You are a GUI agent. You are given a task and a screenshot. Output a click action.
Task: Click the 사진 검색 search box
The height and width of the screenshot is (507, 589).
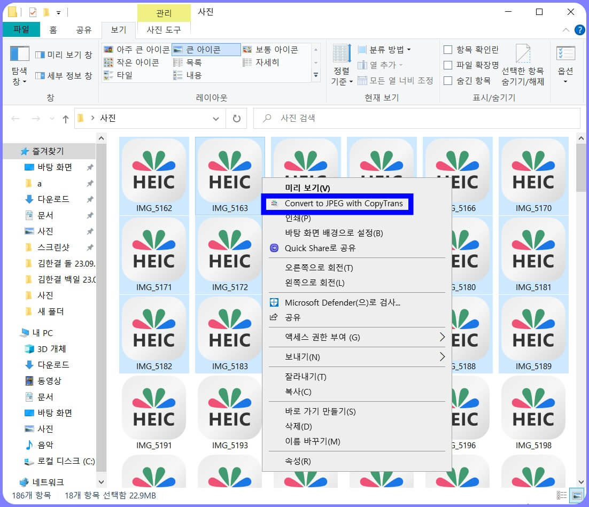coord(417,118)
